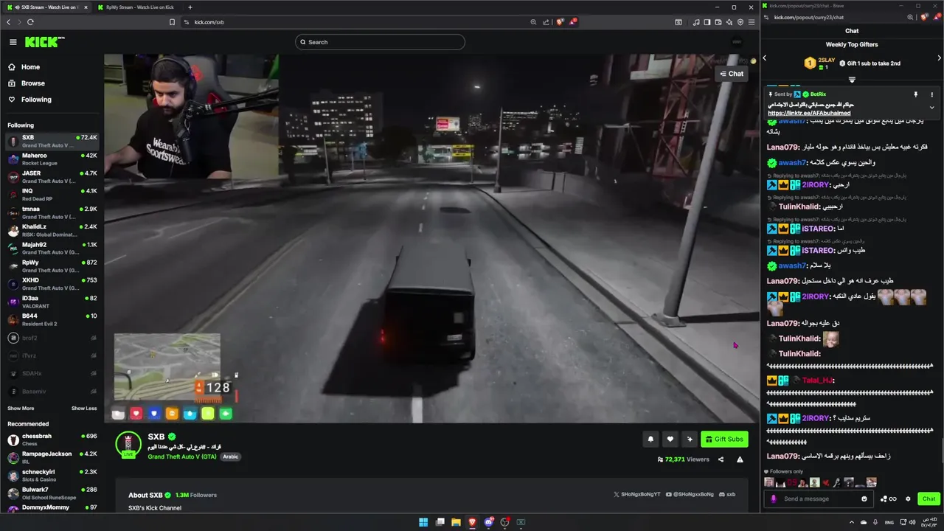944x531 pixels.
Task: Show previous Weekly Top Gifters slide
Action: (x=765, y=58)
